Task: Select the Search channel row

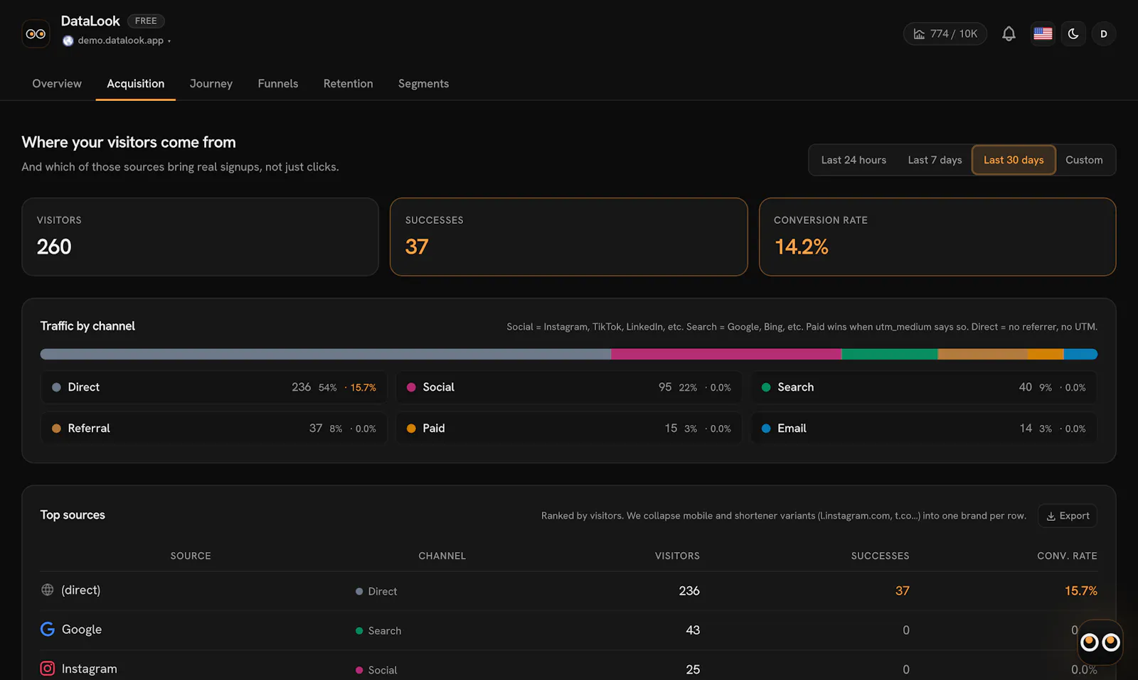Action: tap(924, 387)
